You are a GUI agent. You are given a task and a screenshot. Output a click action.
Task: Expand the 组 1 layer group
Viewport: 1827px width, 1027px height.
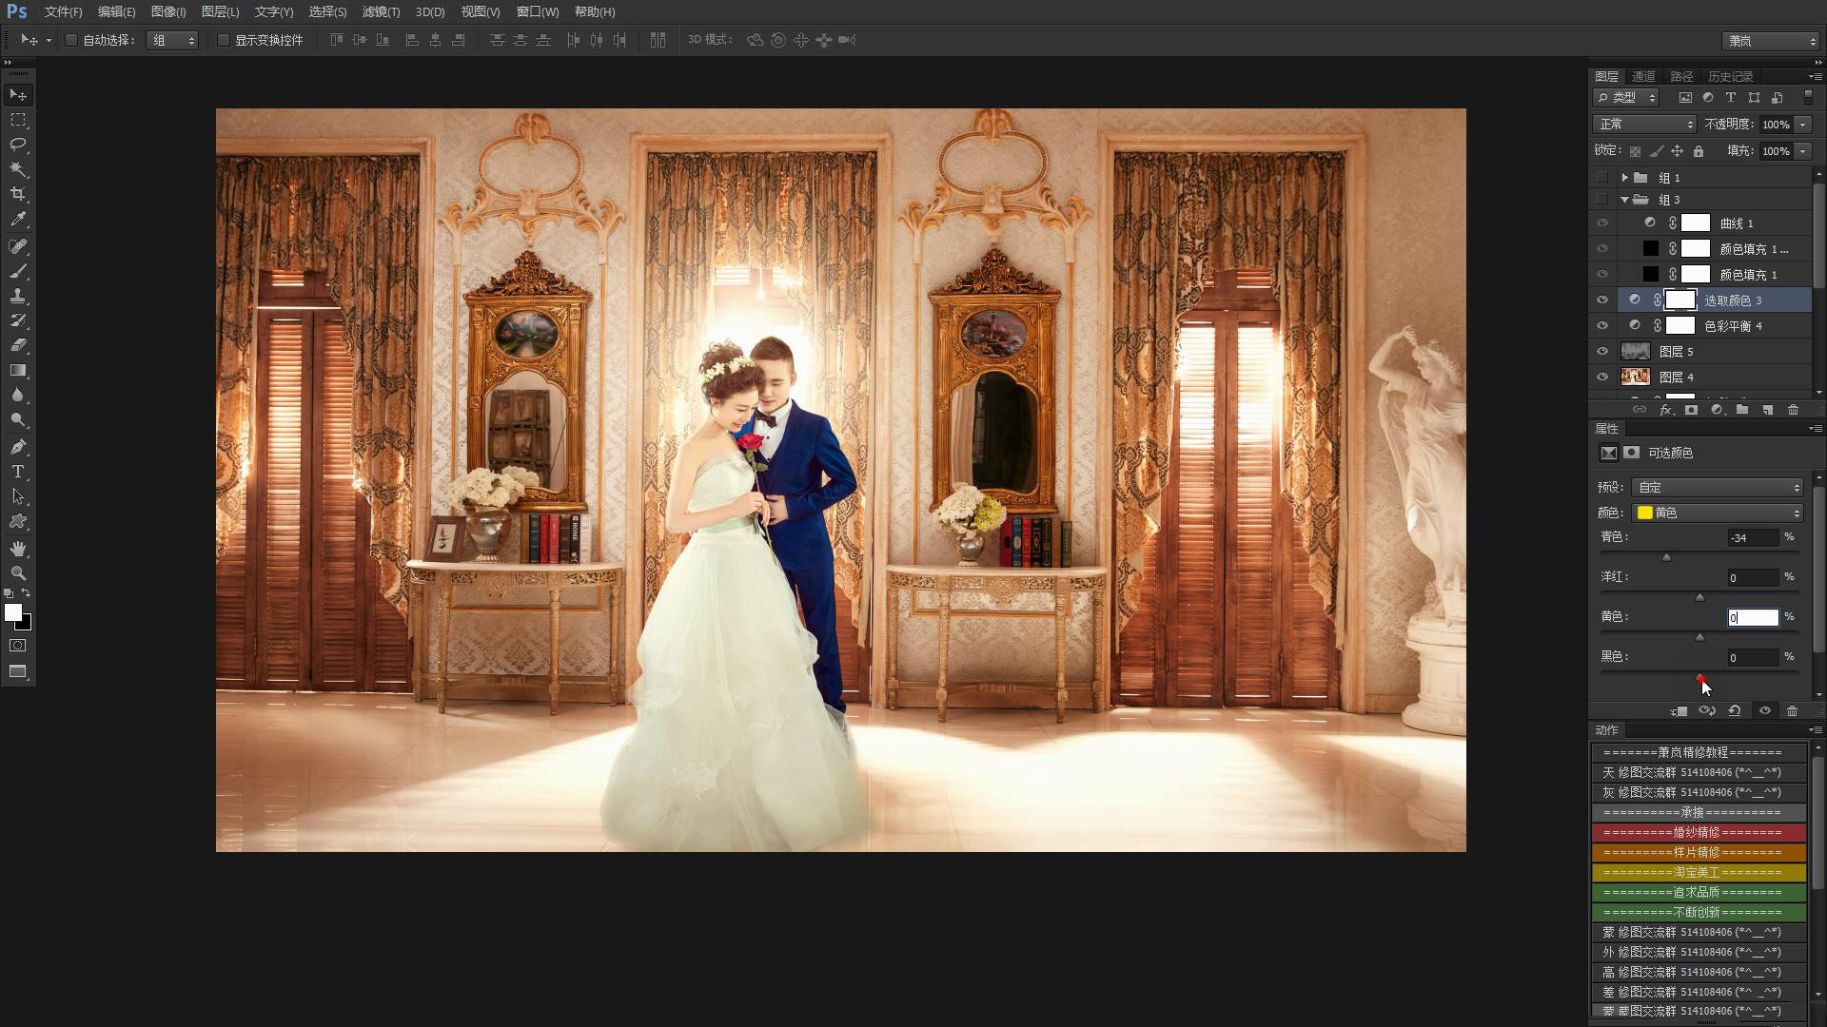[x=1624, y=178]
